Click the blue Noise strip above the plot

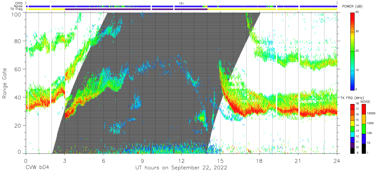[x=181, y=6]
